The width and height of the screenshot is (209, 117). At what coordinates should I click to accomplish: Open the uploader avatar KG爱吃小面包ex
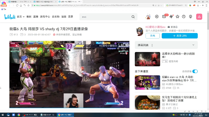click(x=140, y=31)
